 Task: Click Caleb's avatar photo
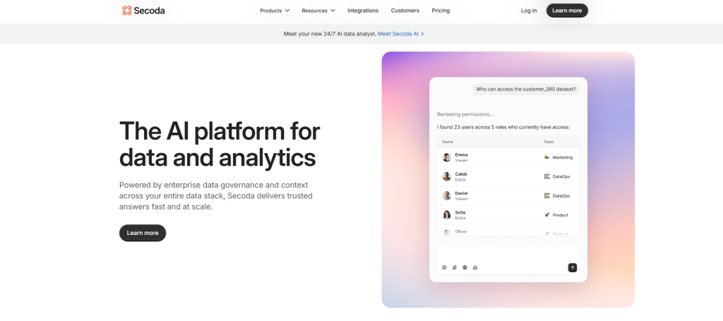(447, 176)
